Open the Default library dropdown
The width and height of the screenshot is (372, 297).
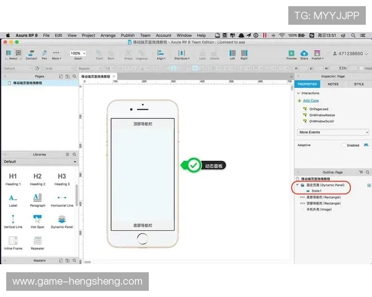point(40,161)
